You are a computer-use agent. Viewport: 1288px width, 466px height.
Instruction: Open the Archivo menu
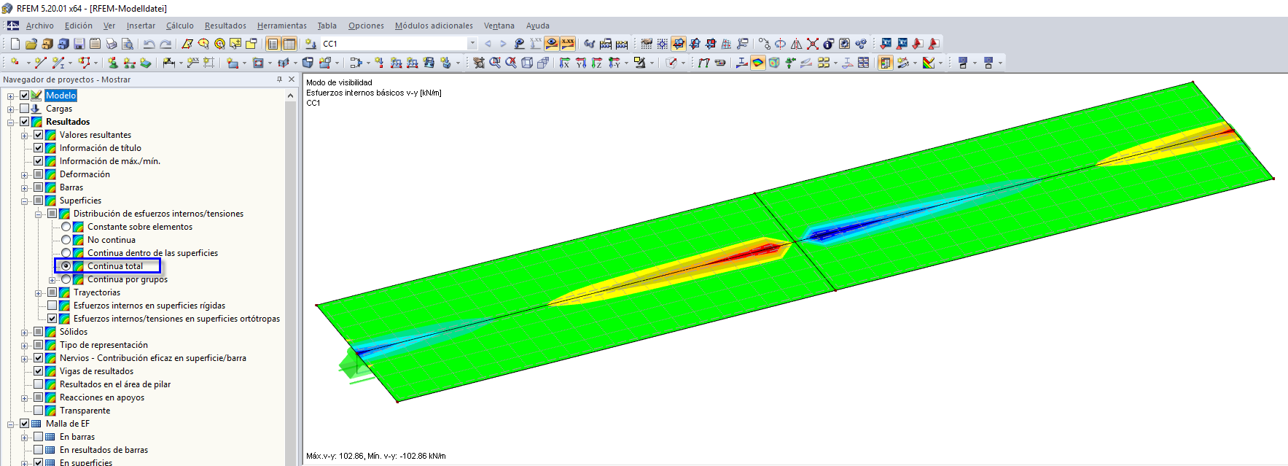click(x=39, y=26)
